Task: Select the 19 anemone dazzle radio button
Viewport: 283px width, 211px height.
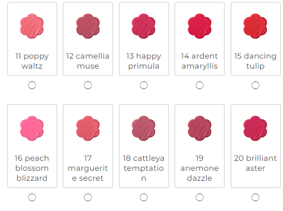Action: point(200,197)
